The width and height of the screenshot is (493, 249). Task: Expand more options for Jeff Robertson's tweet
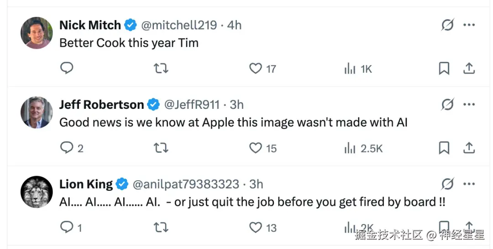469,105
